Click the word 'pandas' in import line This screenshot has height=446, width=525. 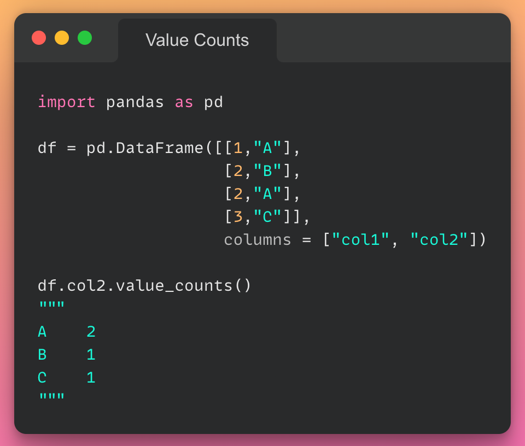tap(135, 102)
